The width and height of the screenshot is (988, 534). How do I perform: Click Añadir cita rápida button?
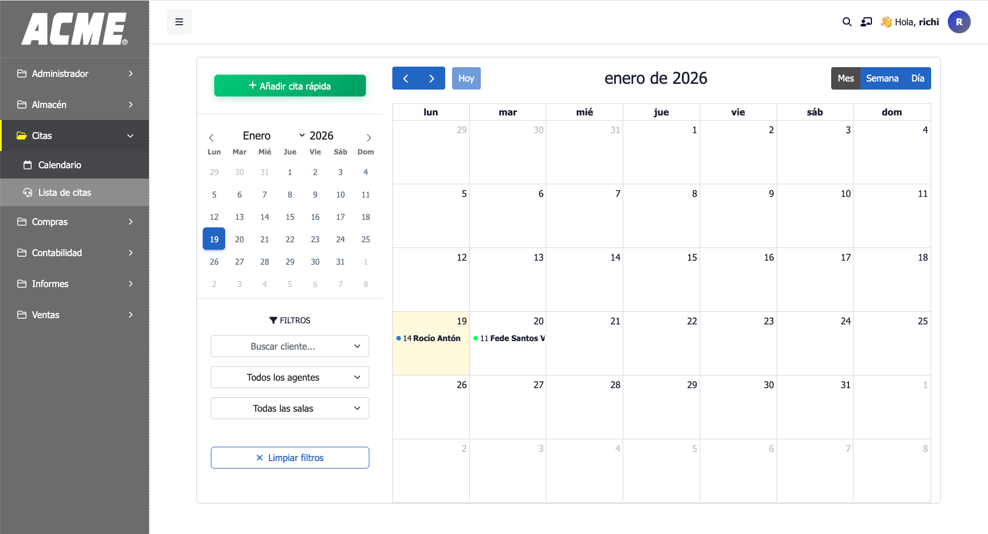point(290,86)
